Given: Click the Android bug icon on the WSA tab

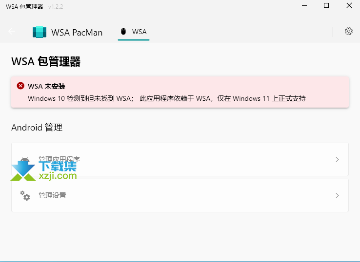Looking at the screenshot, I should (123, 31).
